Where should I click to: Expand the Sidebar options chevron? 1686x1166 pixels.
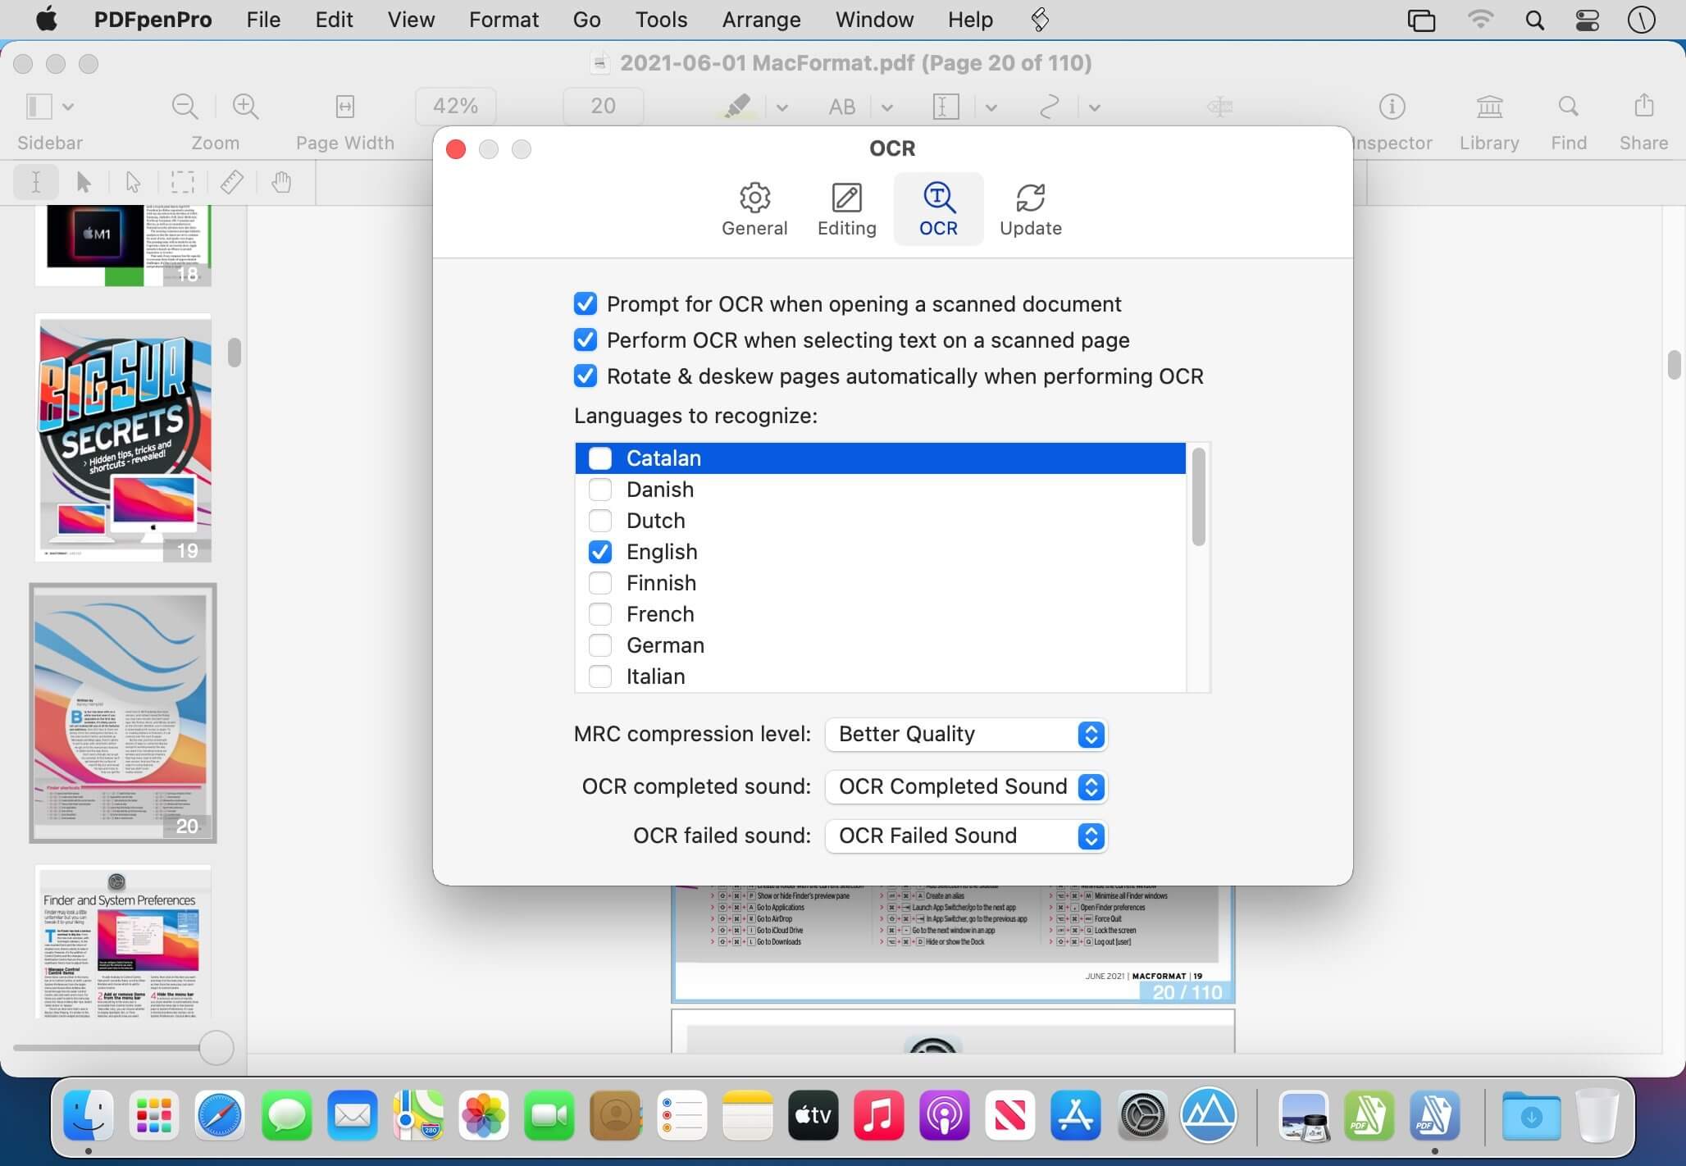[x=69, y=107]
